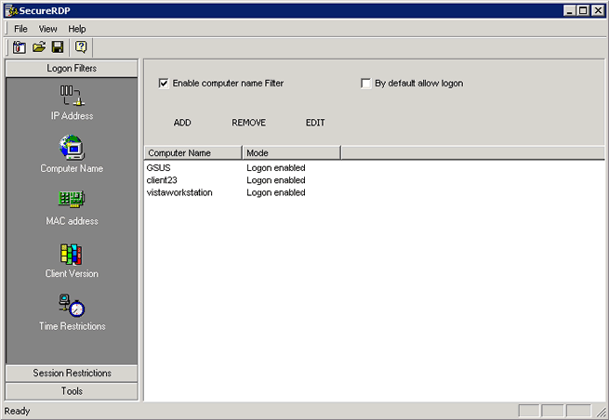Screen dimensions: 609x420
Task: Disable the Enable computer name Filter checkbox
Action: click(165, 84)
